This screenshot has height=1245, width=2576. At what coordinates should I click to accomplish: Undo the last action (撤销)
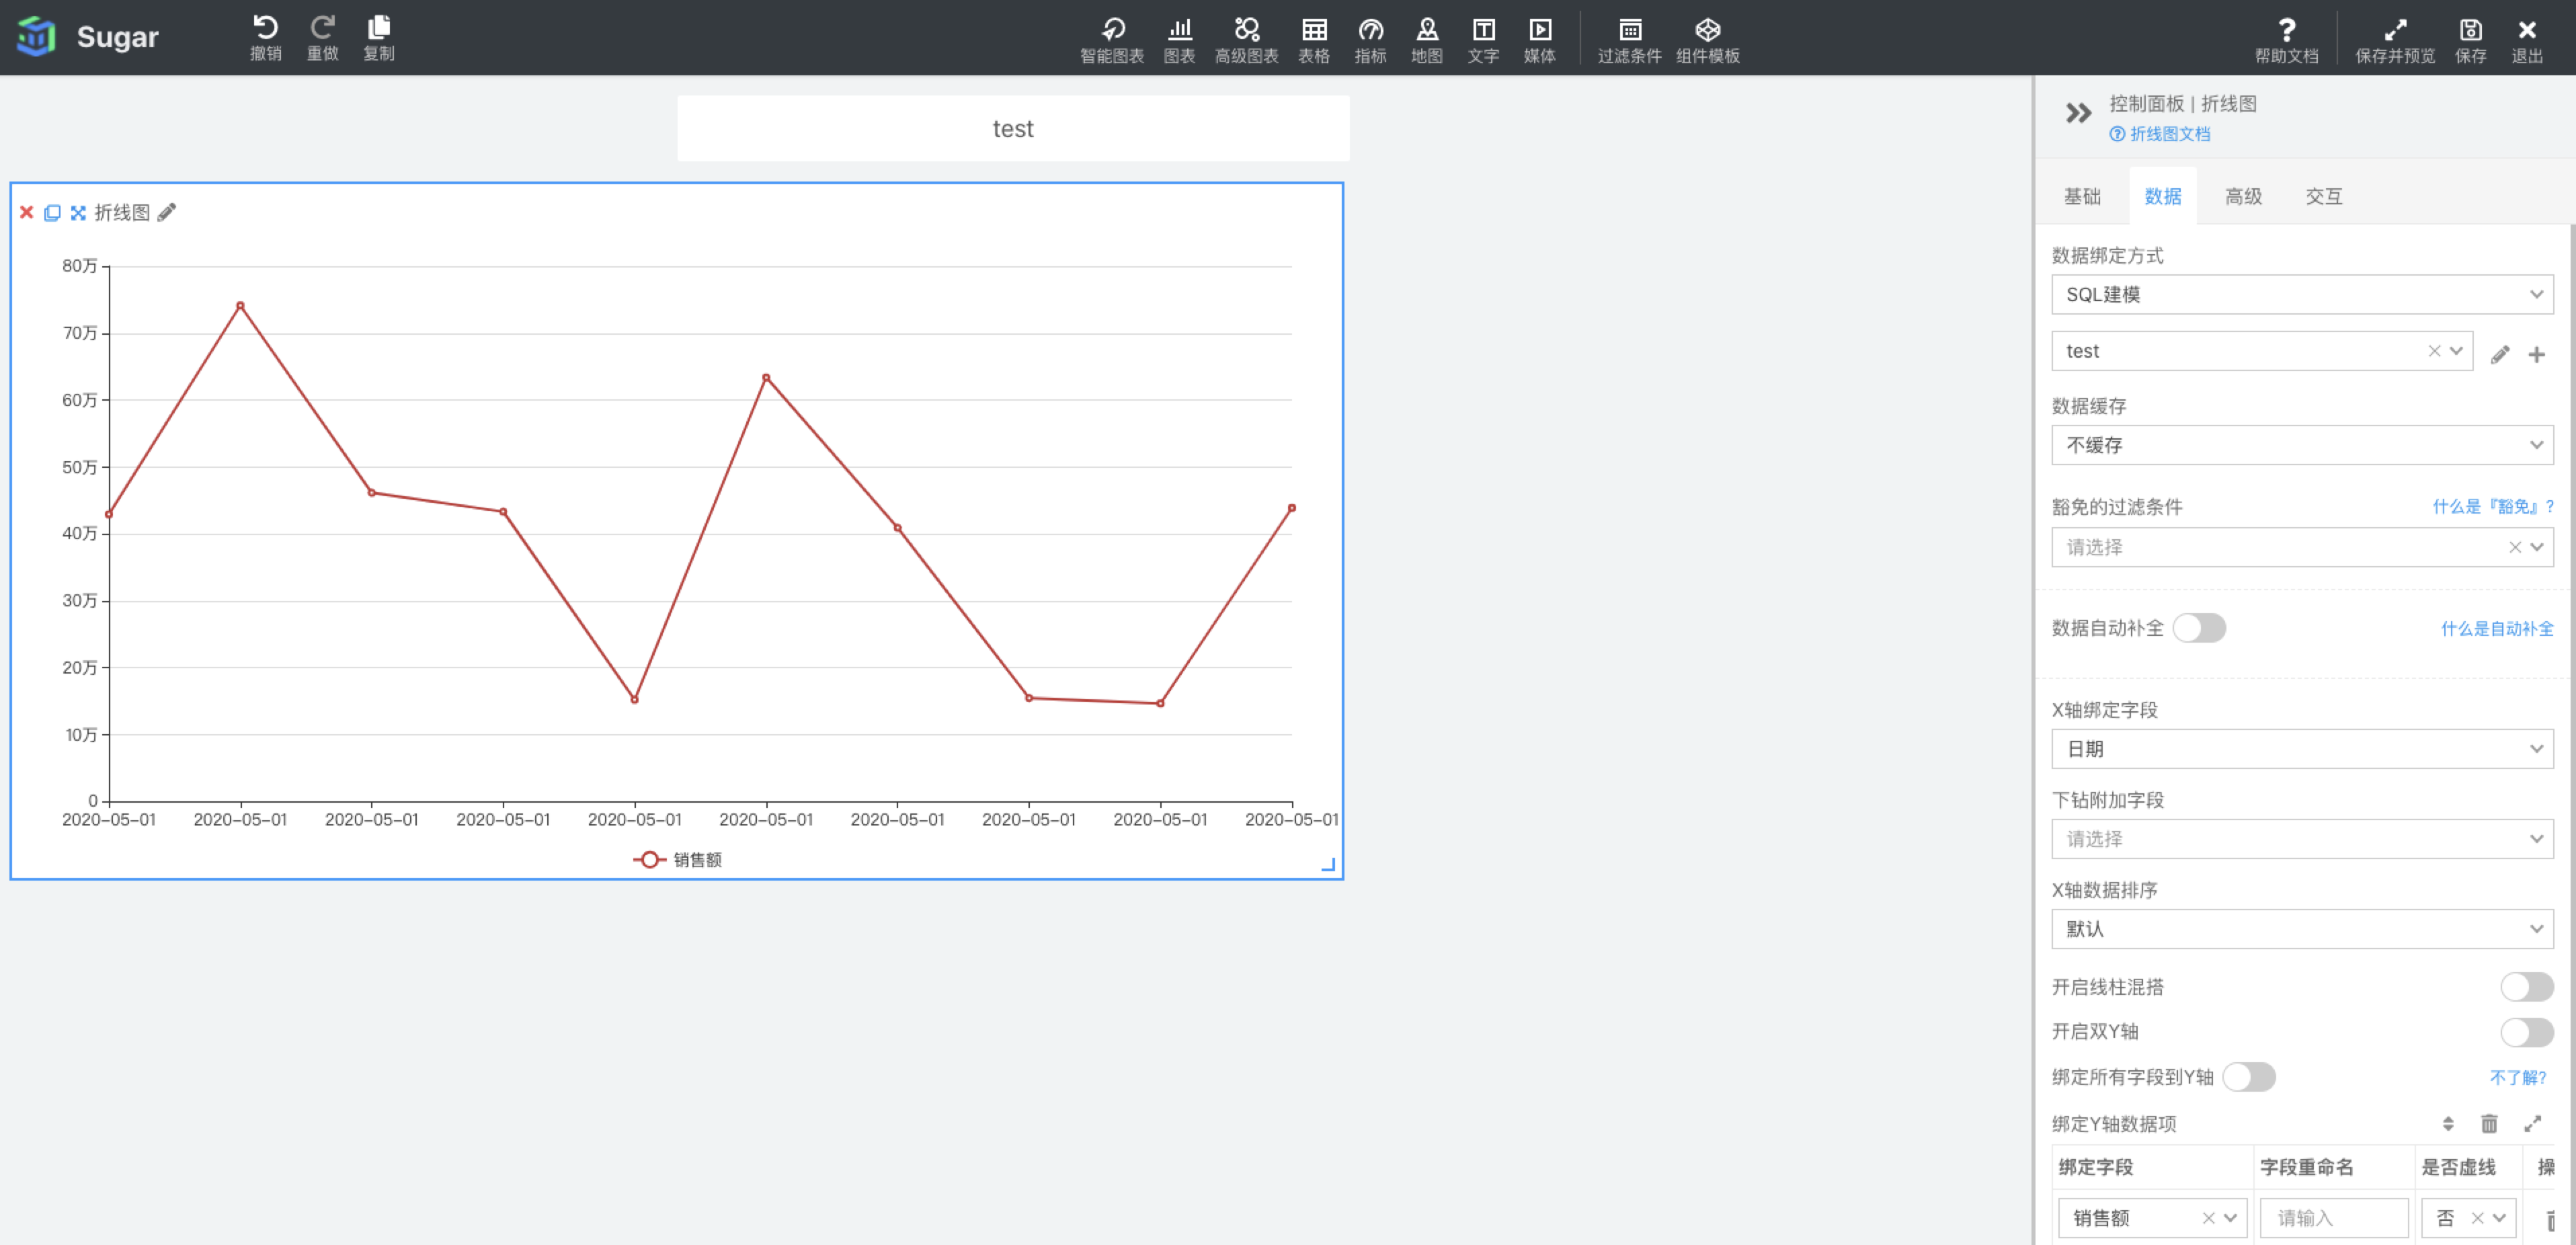[x=265, y=38]
